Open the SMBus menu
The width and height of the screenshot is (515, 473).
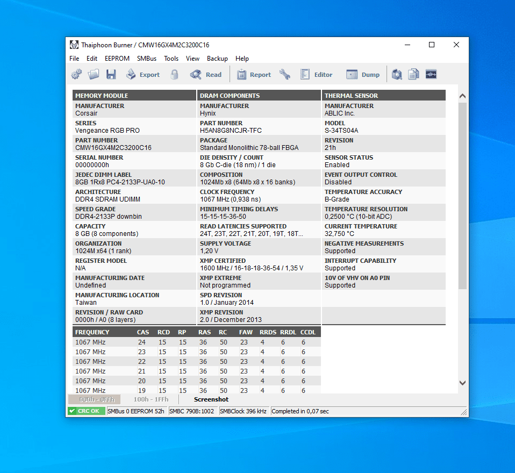146,59
